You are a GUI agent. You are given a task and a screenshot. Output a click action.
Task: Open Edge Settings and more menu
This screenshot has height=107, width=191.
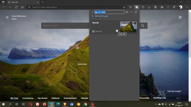coord(187,7)
